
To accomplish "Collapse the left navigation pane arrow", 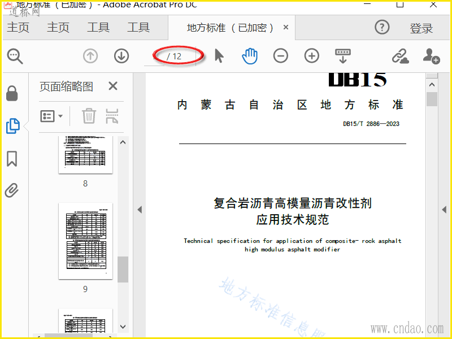I will 140,210.
